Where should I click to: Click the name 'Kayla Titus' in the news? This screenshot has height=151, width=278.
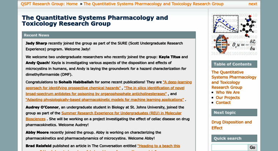tap(170, 57)
